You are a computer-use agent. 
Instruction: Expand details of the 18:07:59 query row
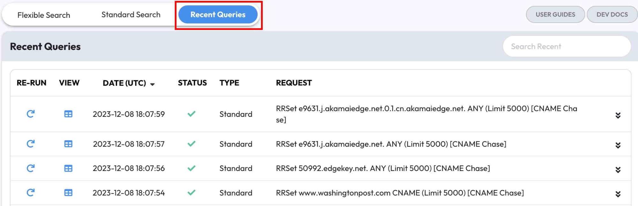(618, 115)
